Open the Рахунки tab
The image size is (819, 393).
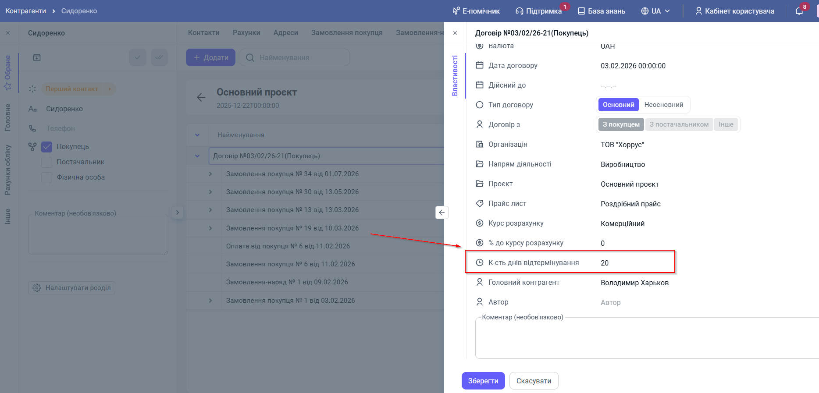click(x=246, y=33)
